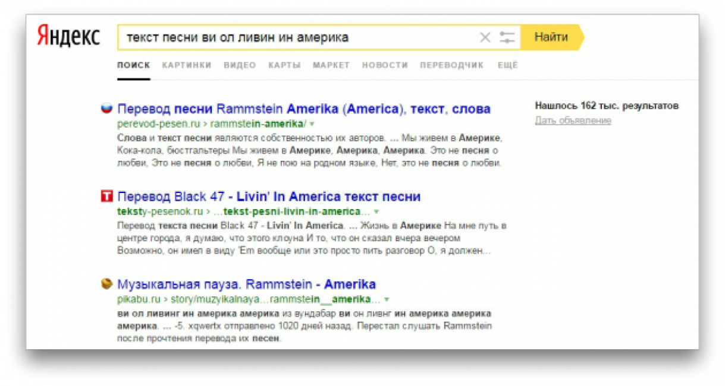725x386 pixels.
Task: Go to the Маркет tab
Action: (331, 65)
